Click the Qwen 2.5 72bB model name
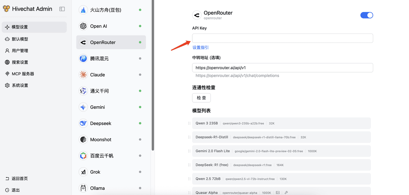Screen dimensions: 409x195 (x=208, y=179)
